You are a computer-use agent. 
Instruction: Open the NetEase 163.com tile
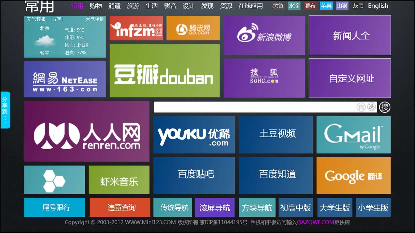coord(65,79)
